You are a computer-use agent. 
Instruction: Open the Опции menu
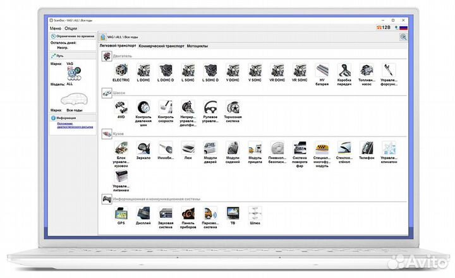coord(71,28)
